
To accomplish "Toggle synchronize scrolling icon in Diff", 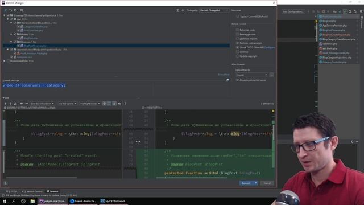I will pyautogui.click(x=109, y=104).
